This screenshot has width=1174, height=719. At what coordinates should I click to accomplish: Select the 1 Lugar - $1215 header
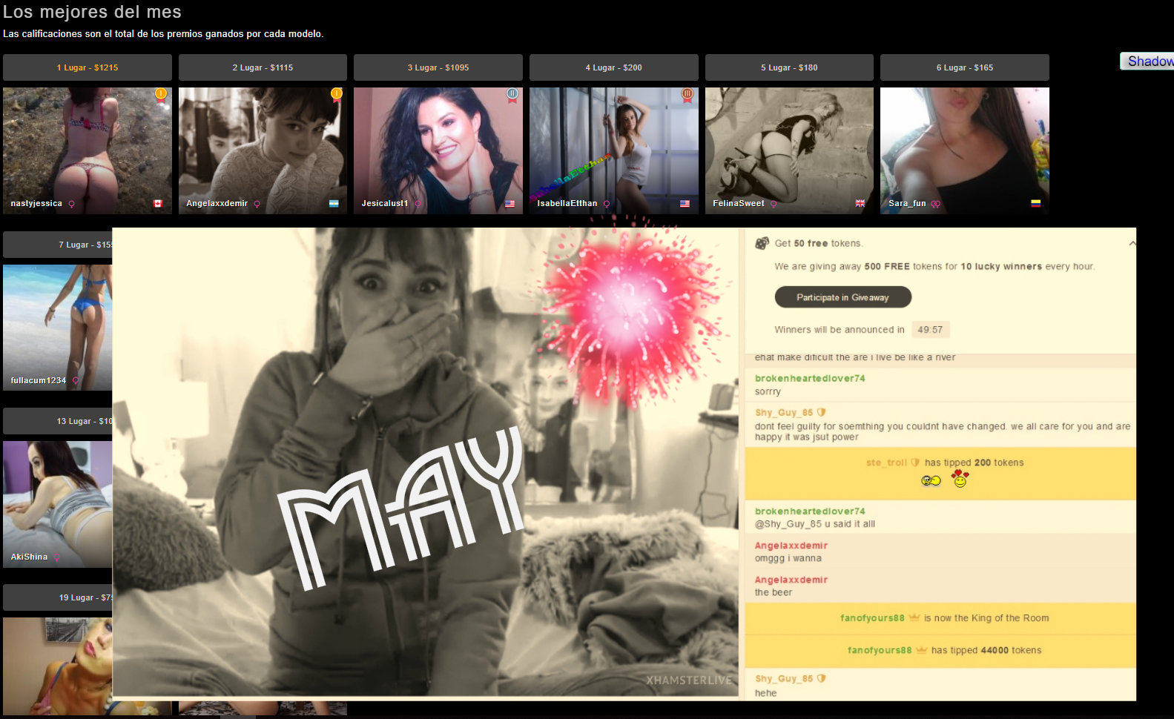(88, 67)
